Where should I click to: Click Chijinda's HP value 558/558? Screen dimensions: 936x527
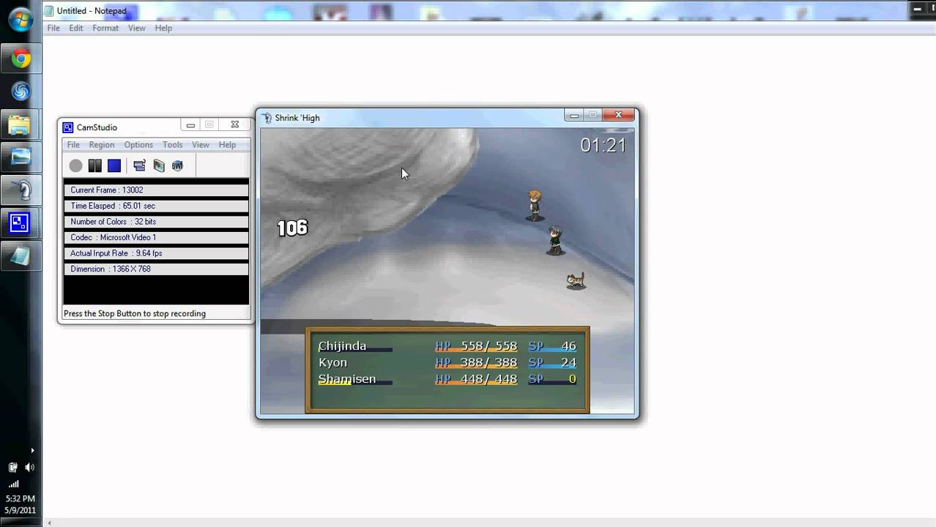[x=489, y=346]
